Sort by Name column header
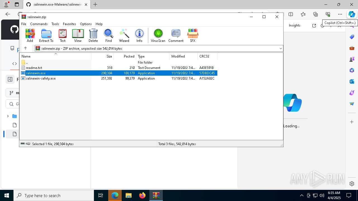The image size is (358, 201). [55, 56]
